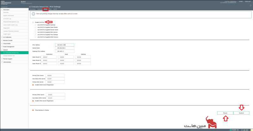253x131 pixels.
Task: Check Use DHCPv4 Supplied WINS Servers
Action: 35,37
